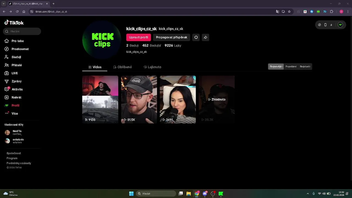The image size is (352, 198).
Task: Click the Propagovat příspěvek button
Action: 172,37
